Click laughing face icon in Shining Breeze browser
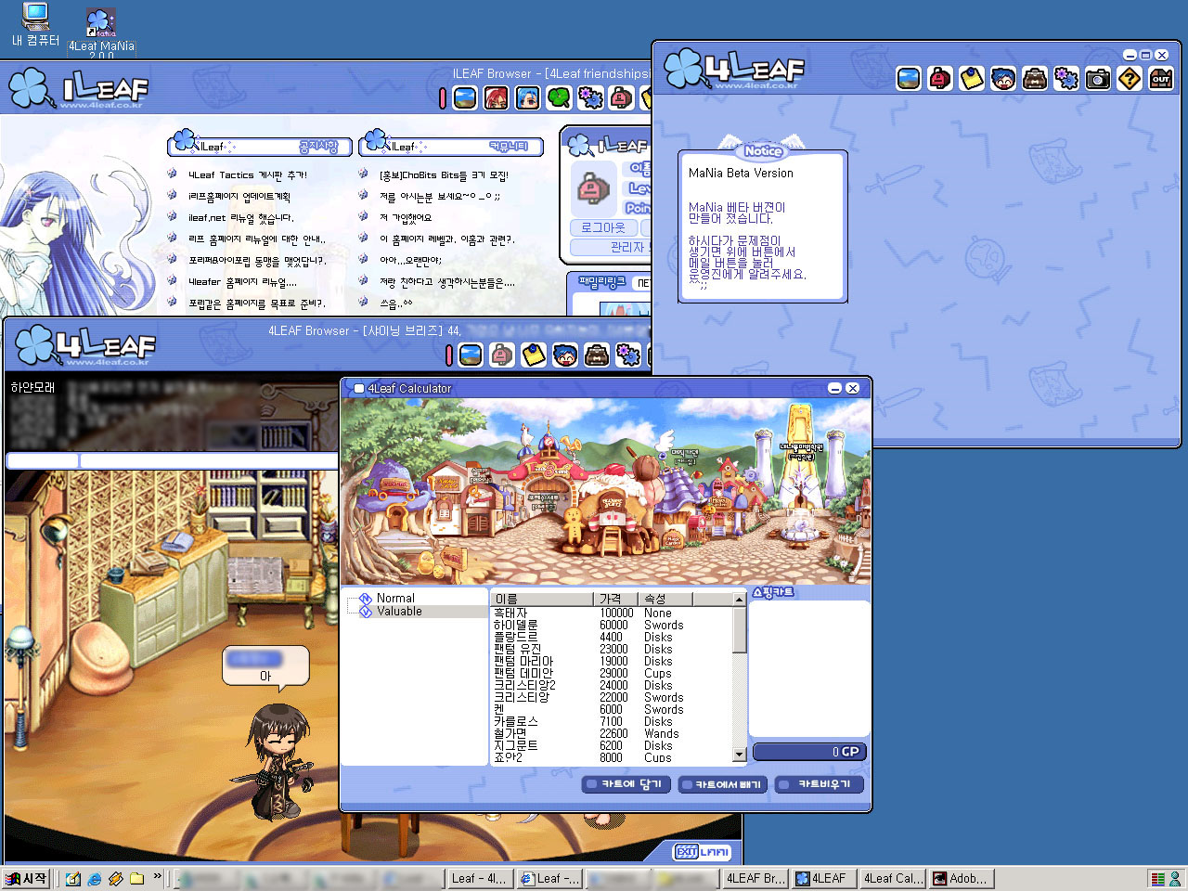The width and height of the screenshot is (1188, 891). point(565,355)
